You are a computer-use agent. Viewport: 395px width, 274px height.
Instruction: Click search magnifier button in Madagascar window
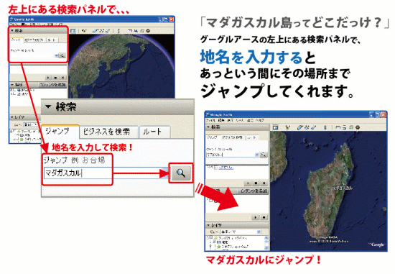pyautogui.click(x=264, y=155)
